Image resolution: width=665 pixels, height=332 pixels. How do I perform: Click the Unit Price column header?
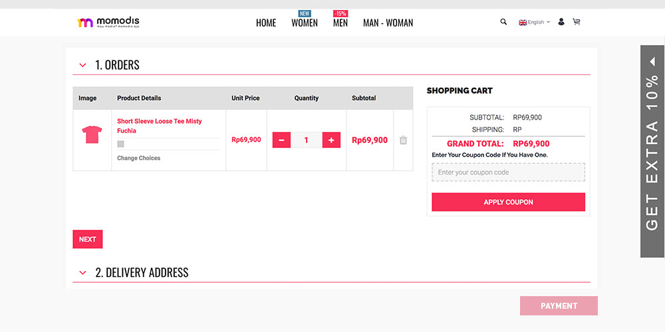[245, 98]
